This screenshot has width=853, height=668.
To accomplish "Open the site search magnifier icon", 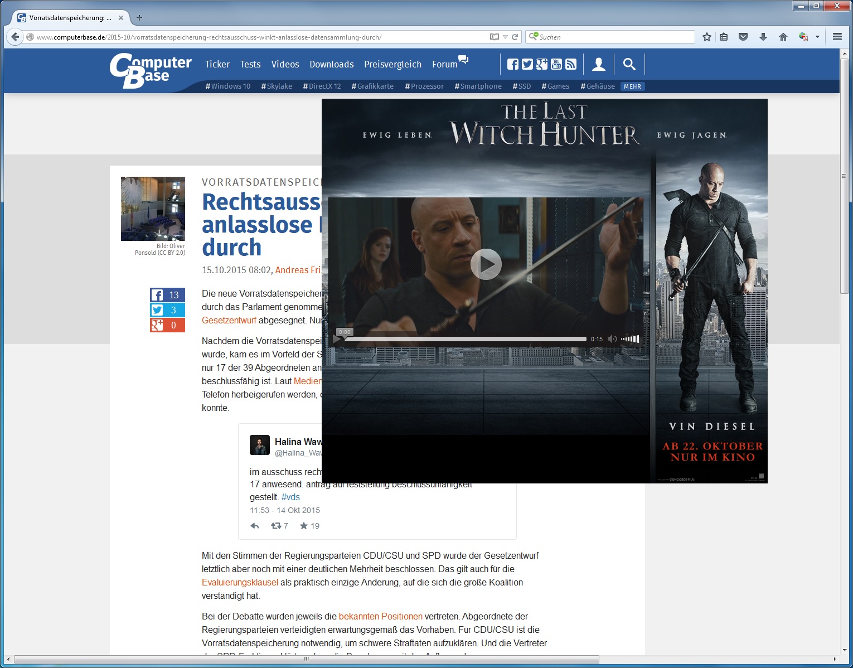I will click(x=629, y=64).
